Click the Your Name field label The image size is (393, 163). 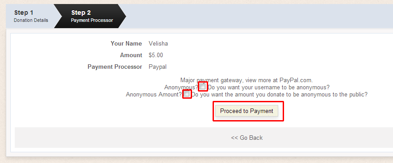[126, 44]
